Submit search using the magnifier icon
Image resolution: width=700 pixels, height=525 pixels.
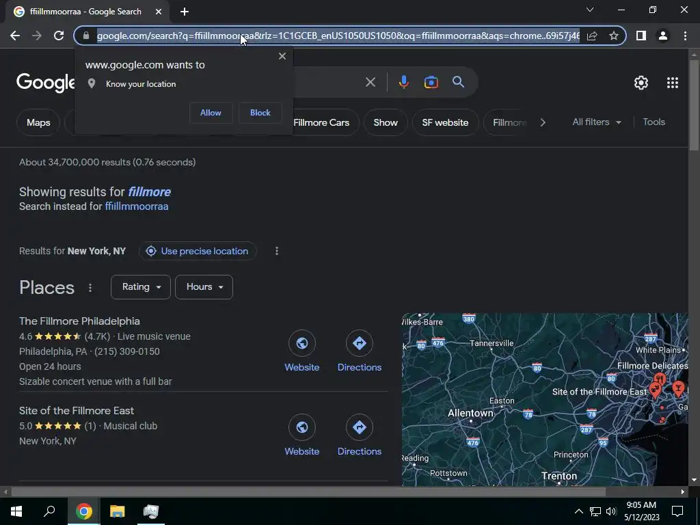point(459,82)
